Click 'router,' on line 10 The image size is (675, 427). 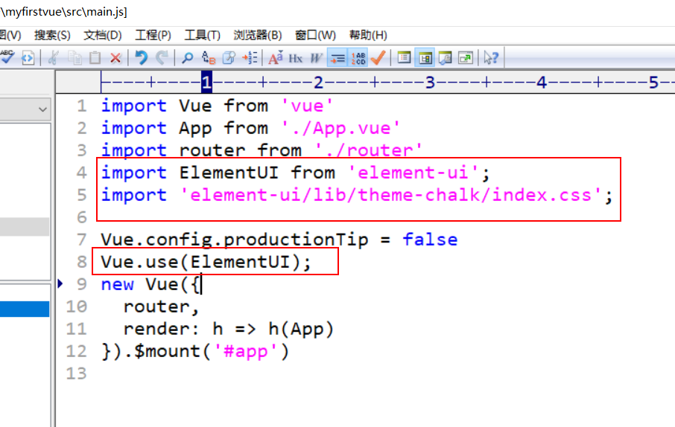click(x=161, y=307)
